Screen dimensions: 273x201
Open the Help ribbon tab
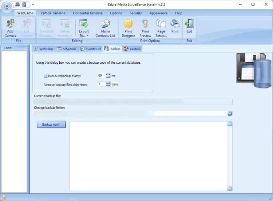click(179, 13)
